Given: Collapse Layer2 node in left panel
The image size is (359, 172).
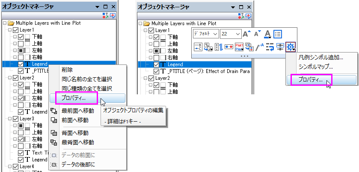Looking at the screenshot, I should pyautogui.click(x=10, y=78).
